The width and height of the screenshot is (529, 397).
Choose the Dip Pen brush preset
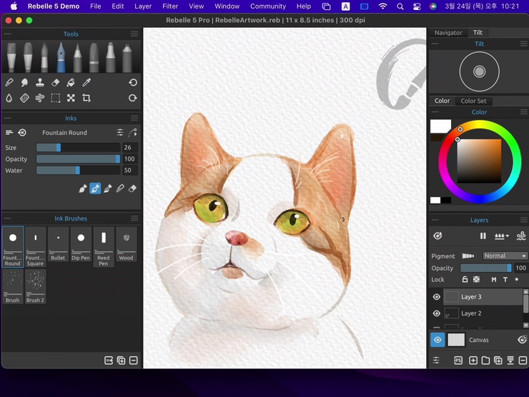81,243
